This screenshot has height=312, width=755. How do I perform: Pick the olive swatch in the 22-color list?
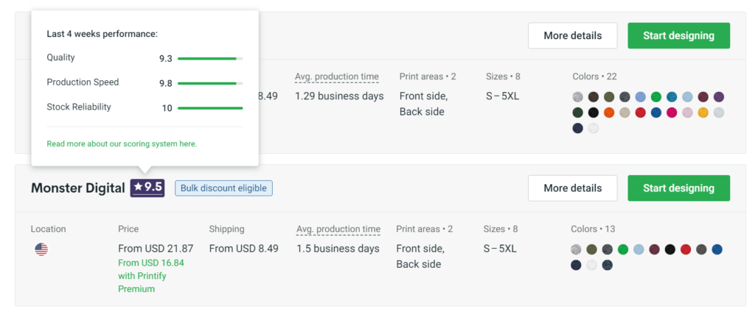pos(609,96)
